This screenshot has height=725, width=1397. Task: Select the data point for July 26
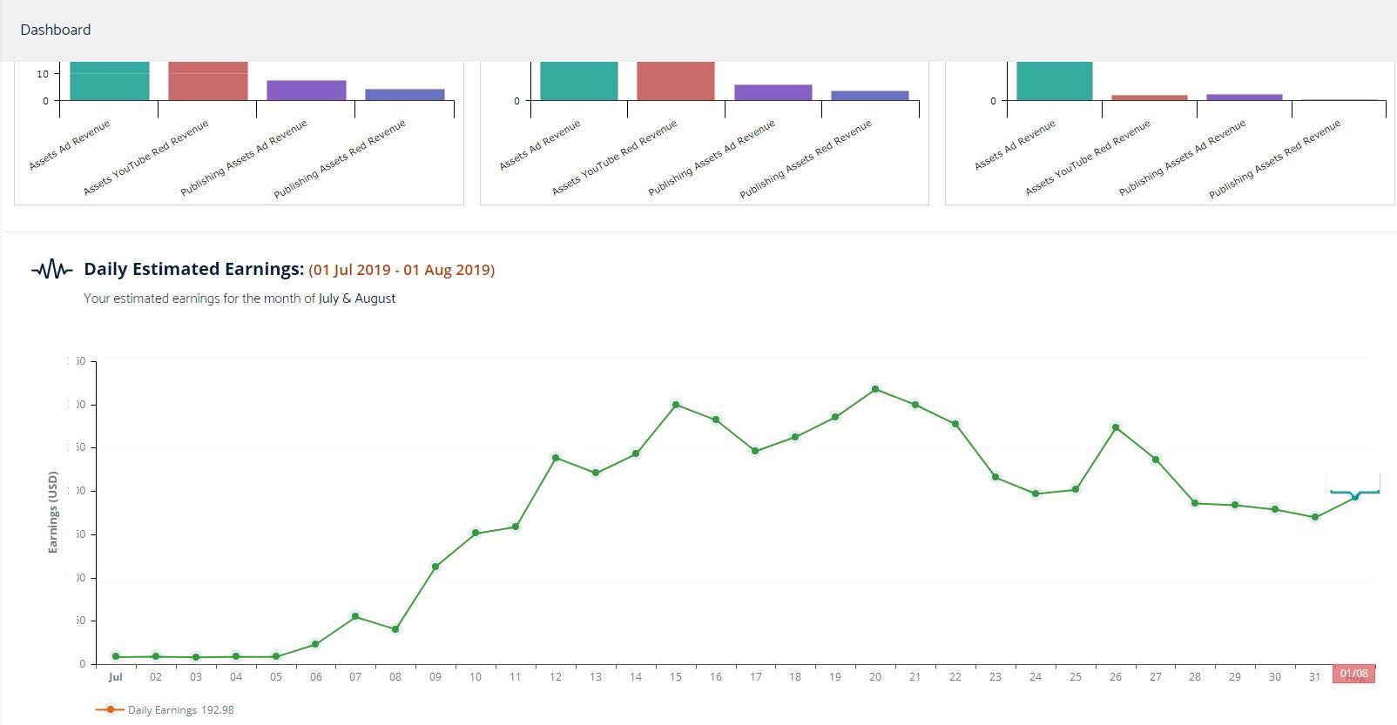click(1116, 427)
